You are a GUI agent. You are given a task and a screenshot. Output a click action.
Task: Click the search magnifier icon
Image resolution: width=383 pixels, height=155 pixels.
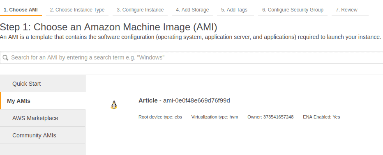coord(5,58)
